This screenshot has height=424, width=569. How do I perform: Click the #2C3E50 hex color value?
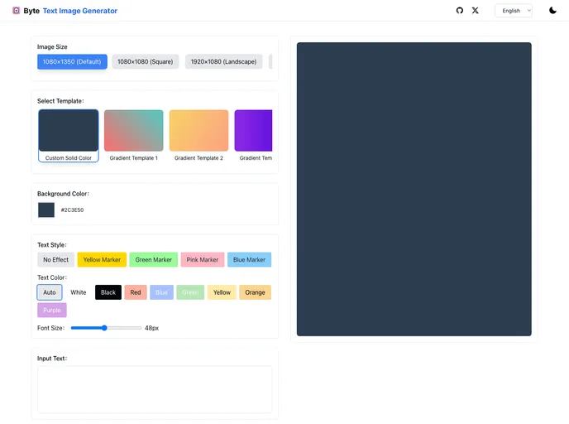(x=72, y=210)
